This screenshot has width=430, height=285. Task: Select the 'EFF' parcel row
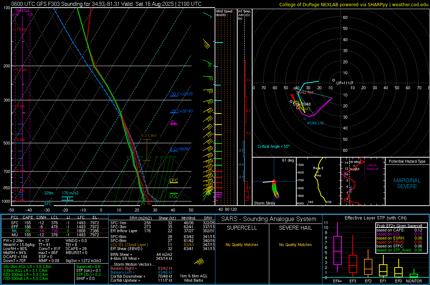pyautogui.click(x=55, y=227)
